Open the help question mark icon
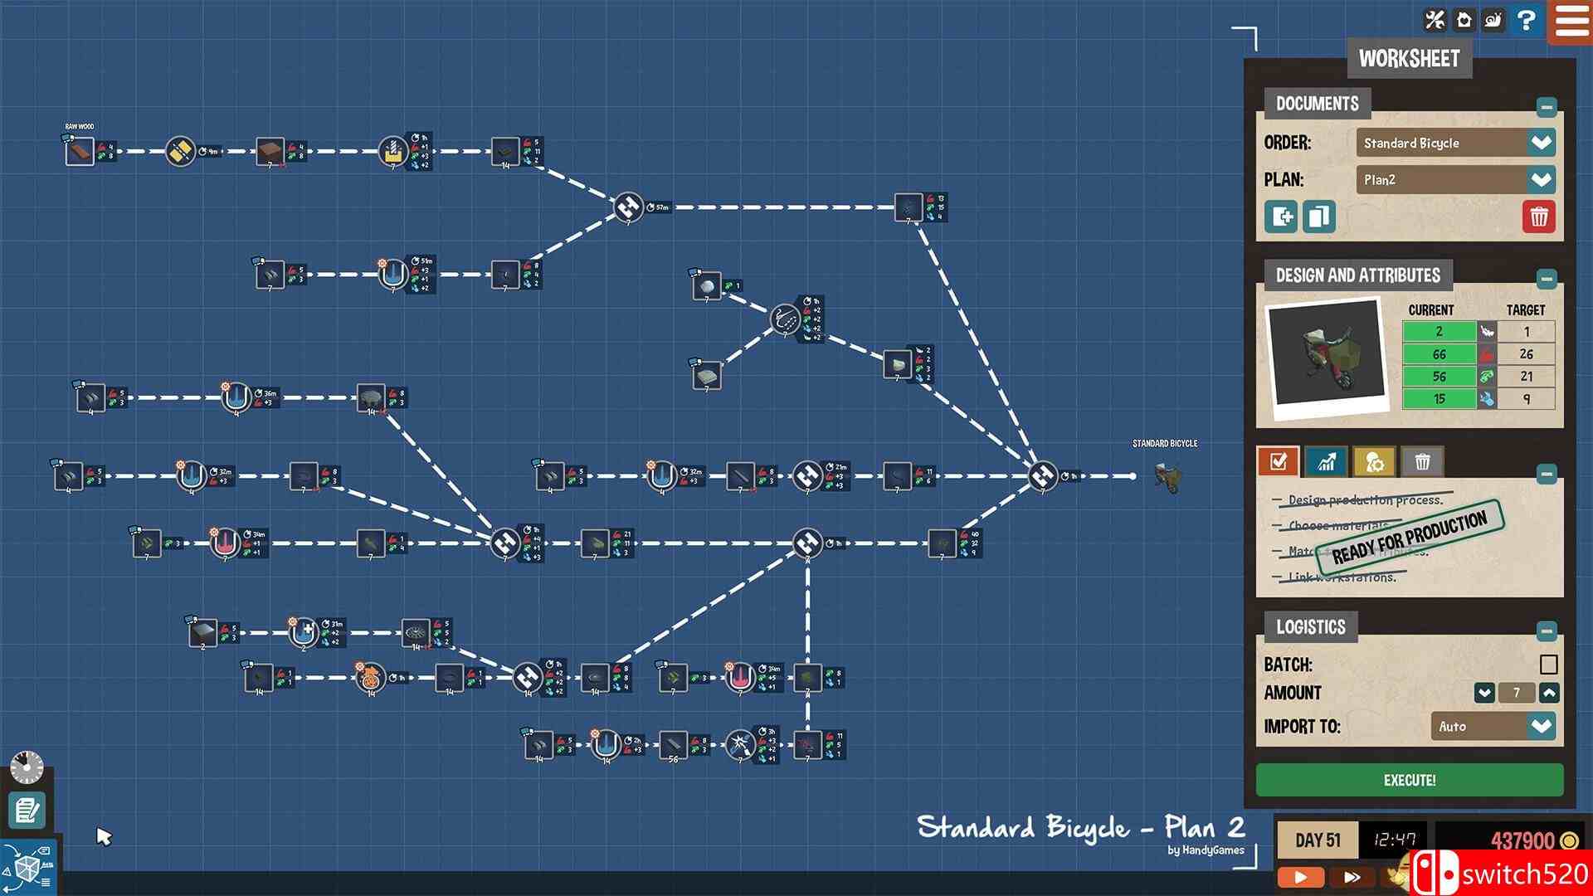 1527,19
